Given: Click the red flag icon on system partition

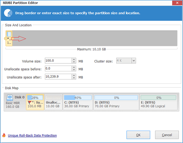Looking at the screenshot, I should coord(30,102).
